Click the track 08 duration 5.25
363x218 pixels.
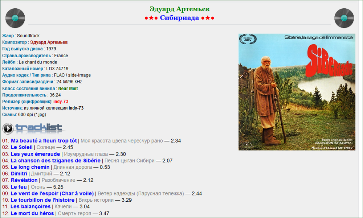pos(58,187)
